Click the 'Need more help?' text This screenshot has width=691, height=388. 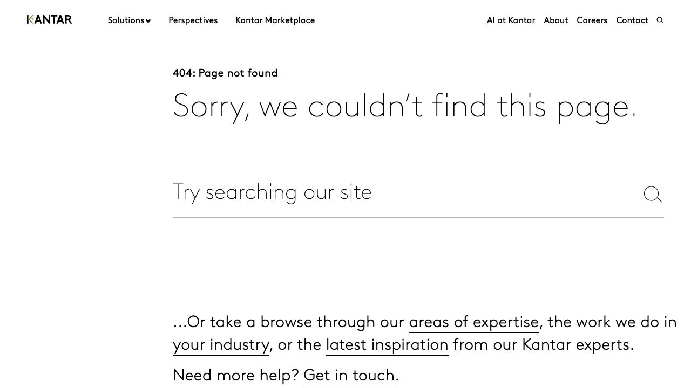tap(235, 375)
